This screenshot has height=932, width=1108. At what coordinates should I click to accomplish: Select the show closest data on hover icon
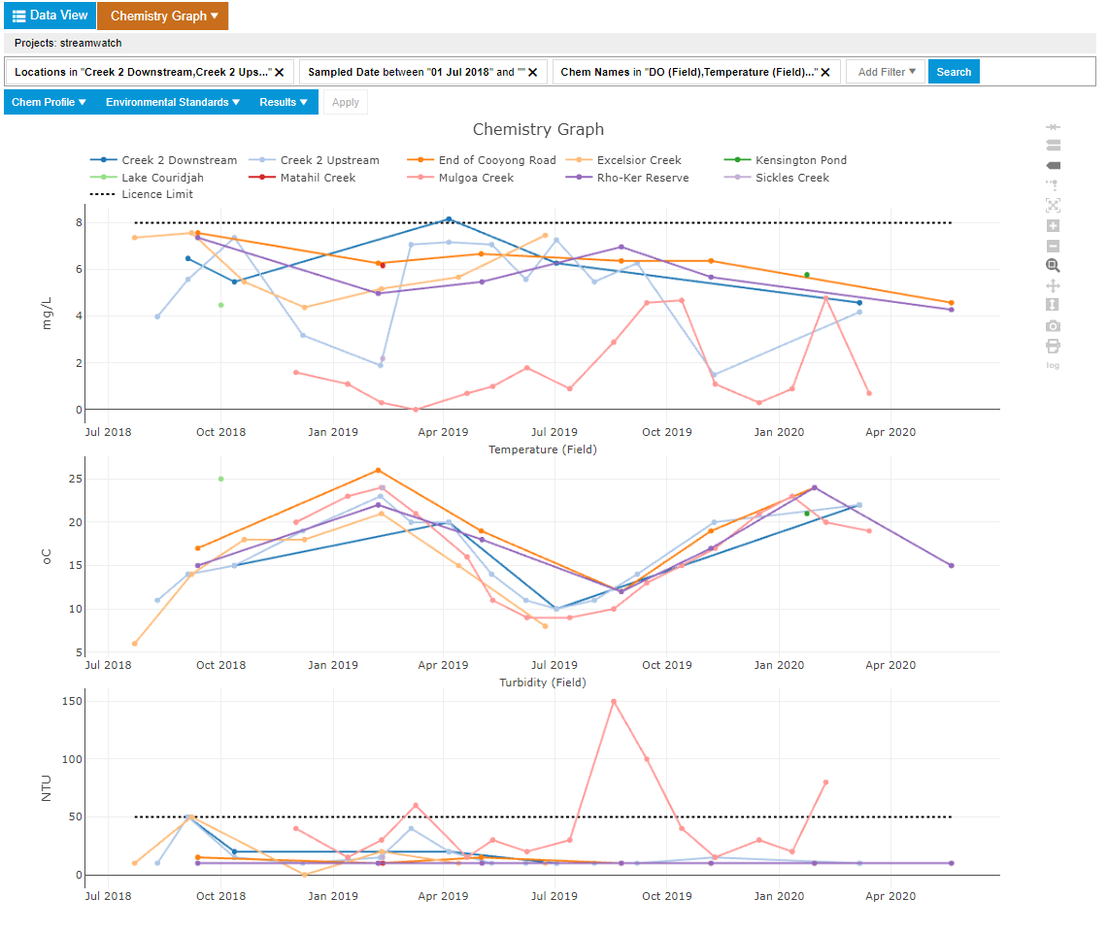pos(1053,166)
